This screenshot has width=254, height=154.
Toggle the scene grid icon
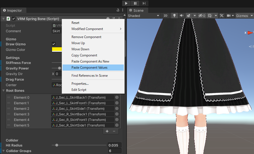point(210,16)
